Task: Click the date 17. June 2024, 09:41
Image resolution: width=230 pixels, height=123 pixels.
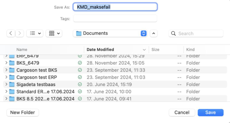Action: coord(109,99)
